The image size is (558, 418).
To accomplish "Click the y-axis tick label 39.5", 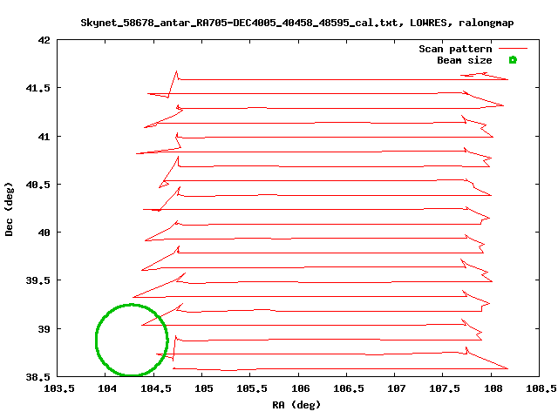I will (38, 280).
